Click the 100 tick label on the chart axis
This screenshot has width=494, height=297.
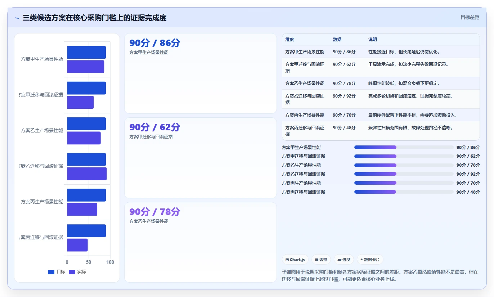(110, 262)
